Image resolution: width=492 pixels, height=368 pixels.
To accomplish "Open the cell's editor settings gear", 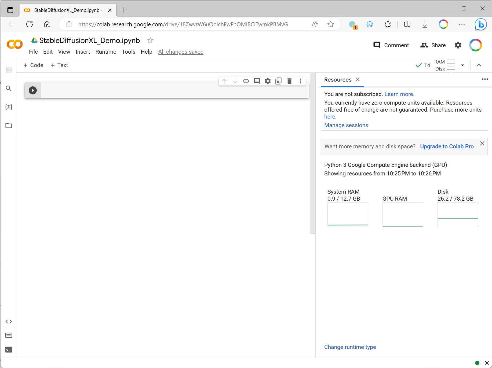I will click(268, 81).
